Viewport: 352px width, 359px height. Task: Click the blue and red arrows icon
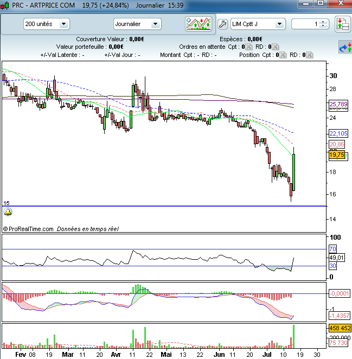pyautogui.click(x=345, y=47)
